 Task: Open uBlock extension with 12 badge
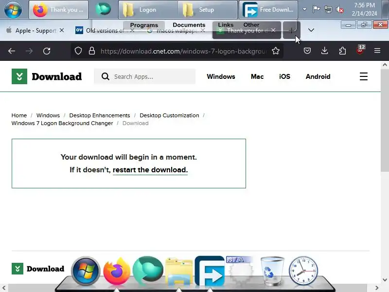coord(360,50)
